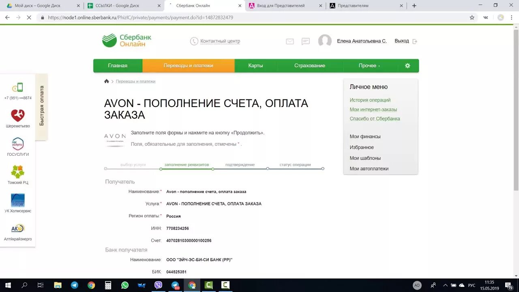The width and height of the screenshot is (519, 292).
Task: Select the Алтайкрайэнерго quick payment icon
Action: [18, 228]
